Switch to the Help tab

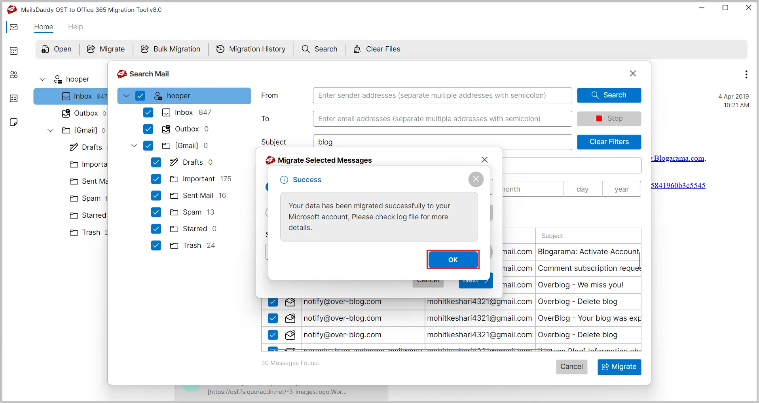click(x=75, y=27)
